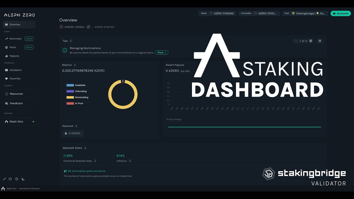Click the Active badge next to Pools

(x=29, y=47)
